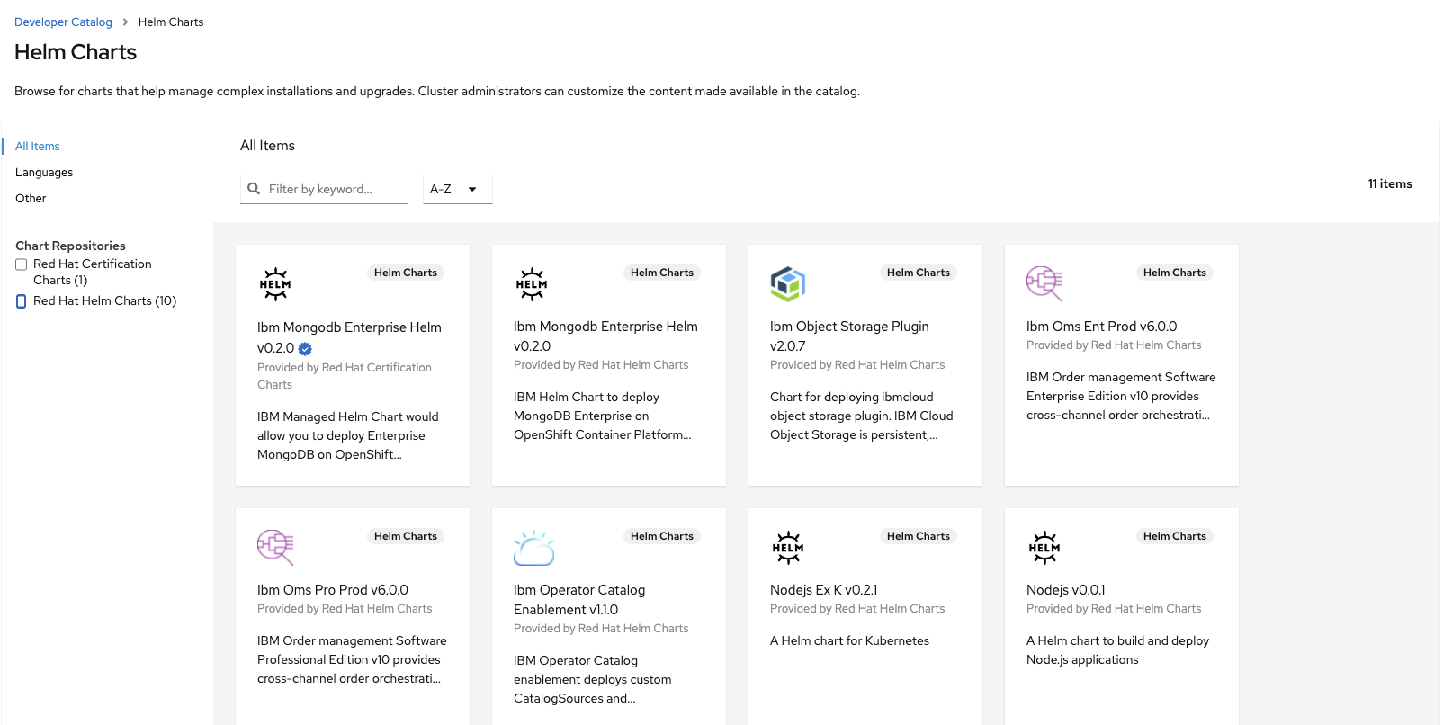
Task: Click Helm Charts badge on Object Storage card
Action: click(x=918, y=273)
